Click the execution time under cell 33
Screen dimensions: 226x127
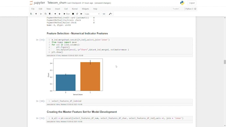[x=65, y=55]
